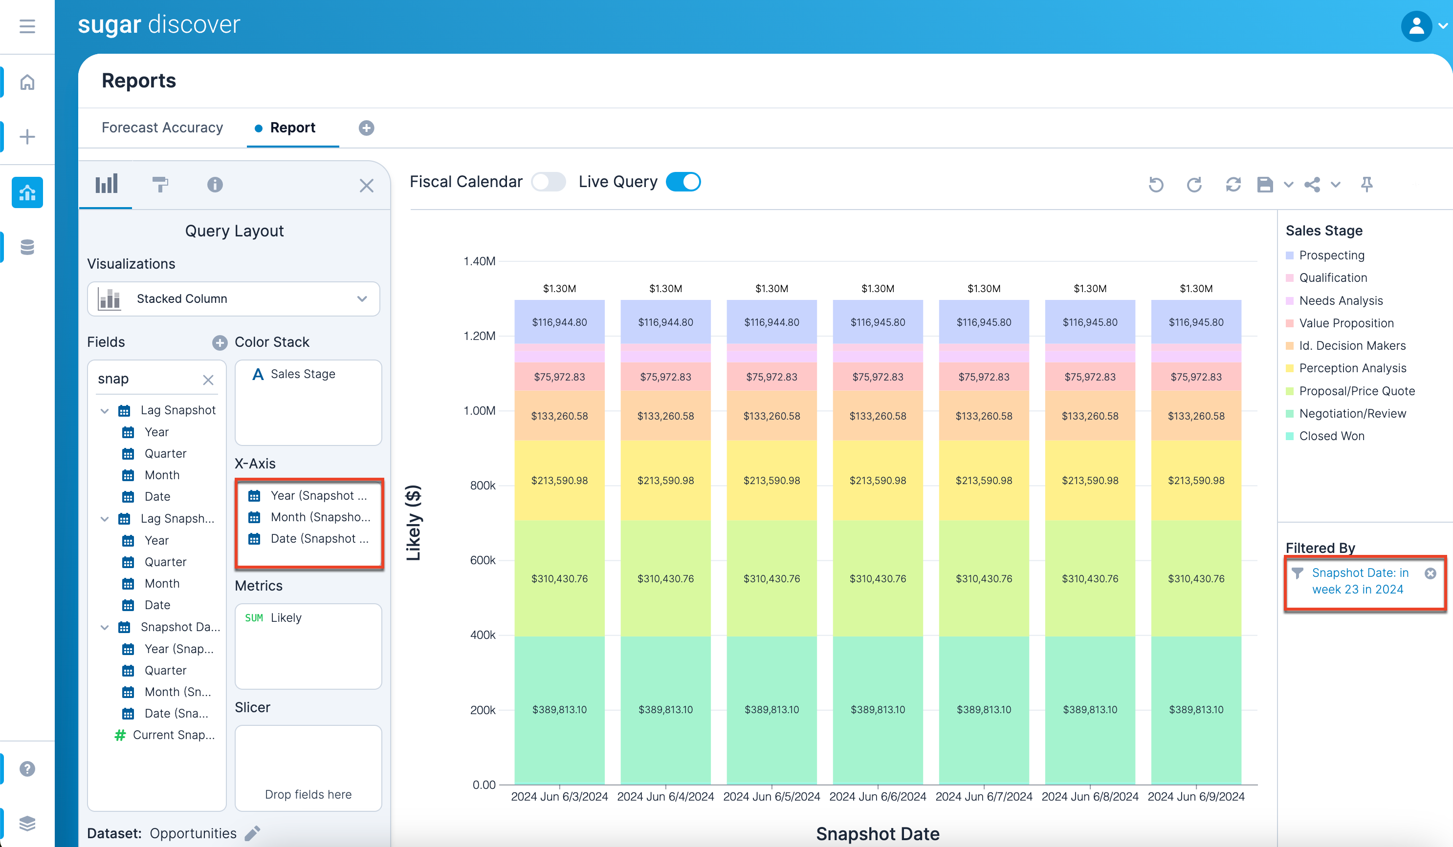1453x847 pixels.
Task: Click Sales Stage in Color Stack
Action: click(x=303, y=374)
